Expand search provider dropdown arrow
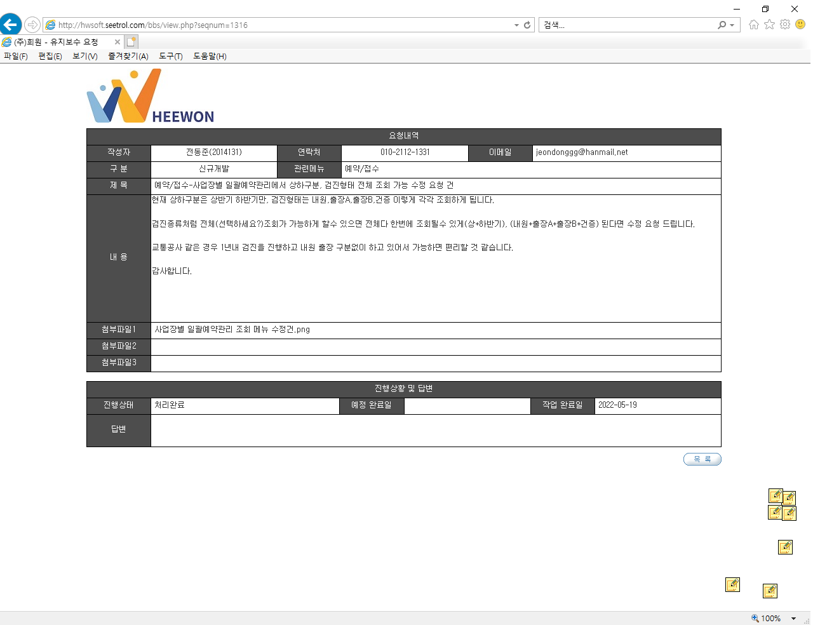The image size is (813, 625). 732,25
